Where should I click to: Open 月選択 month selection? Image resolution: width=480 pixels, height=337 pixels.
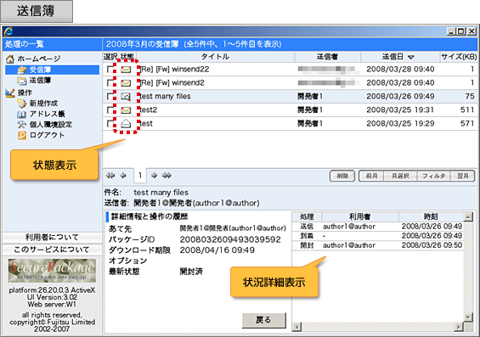[400, 177]
